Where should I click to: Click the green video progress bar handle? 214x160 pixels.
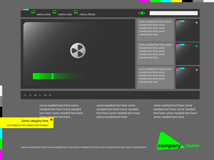coord(52,76)
